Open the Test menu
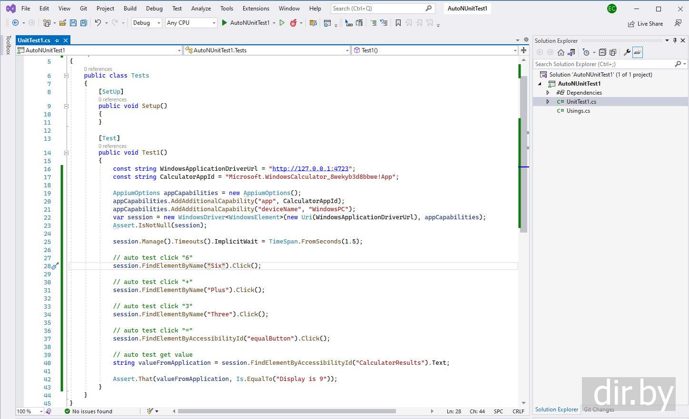689x419 pixels. click(177, 9)
